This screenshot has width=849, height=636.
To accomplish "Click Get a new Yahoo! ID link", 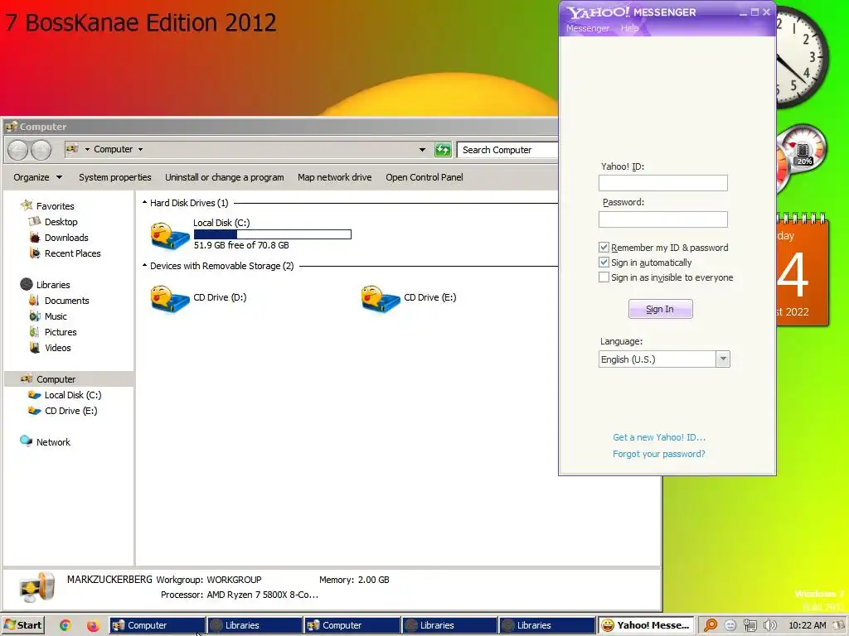I will [659, 437].
